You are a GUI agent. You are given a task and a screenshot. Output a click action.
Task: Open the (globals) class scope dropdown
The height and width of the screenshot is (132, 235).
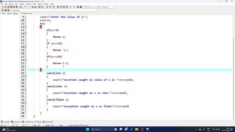coord(33,10)
